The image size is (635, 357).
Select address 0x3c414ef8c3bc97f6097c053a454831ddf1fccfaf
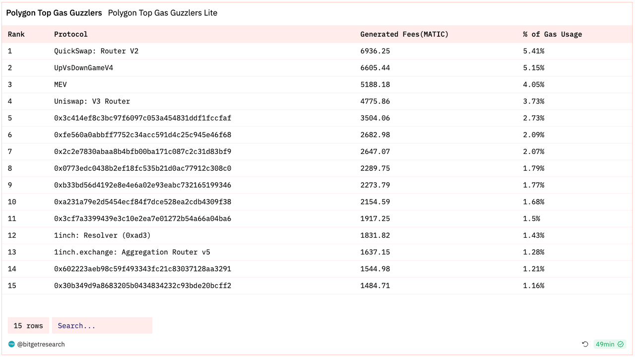143,118
